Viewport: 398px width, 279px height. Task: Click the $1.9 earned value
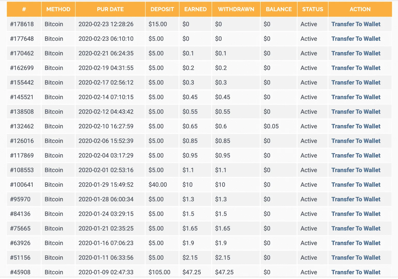click(x=188, y=243)
